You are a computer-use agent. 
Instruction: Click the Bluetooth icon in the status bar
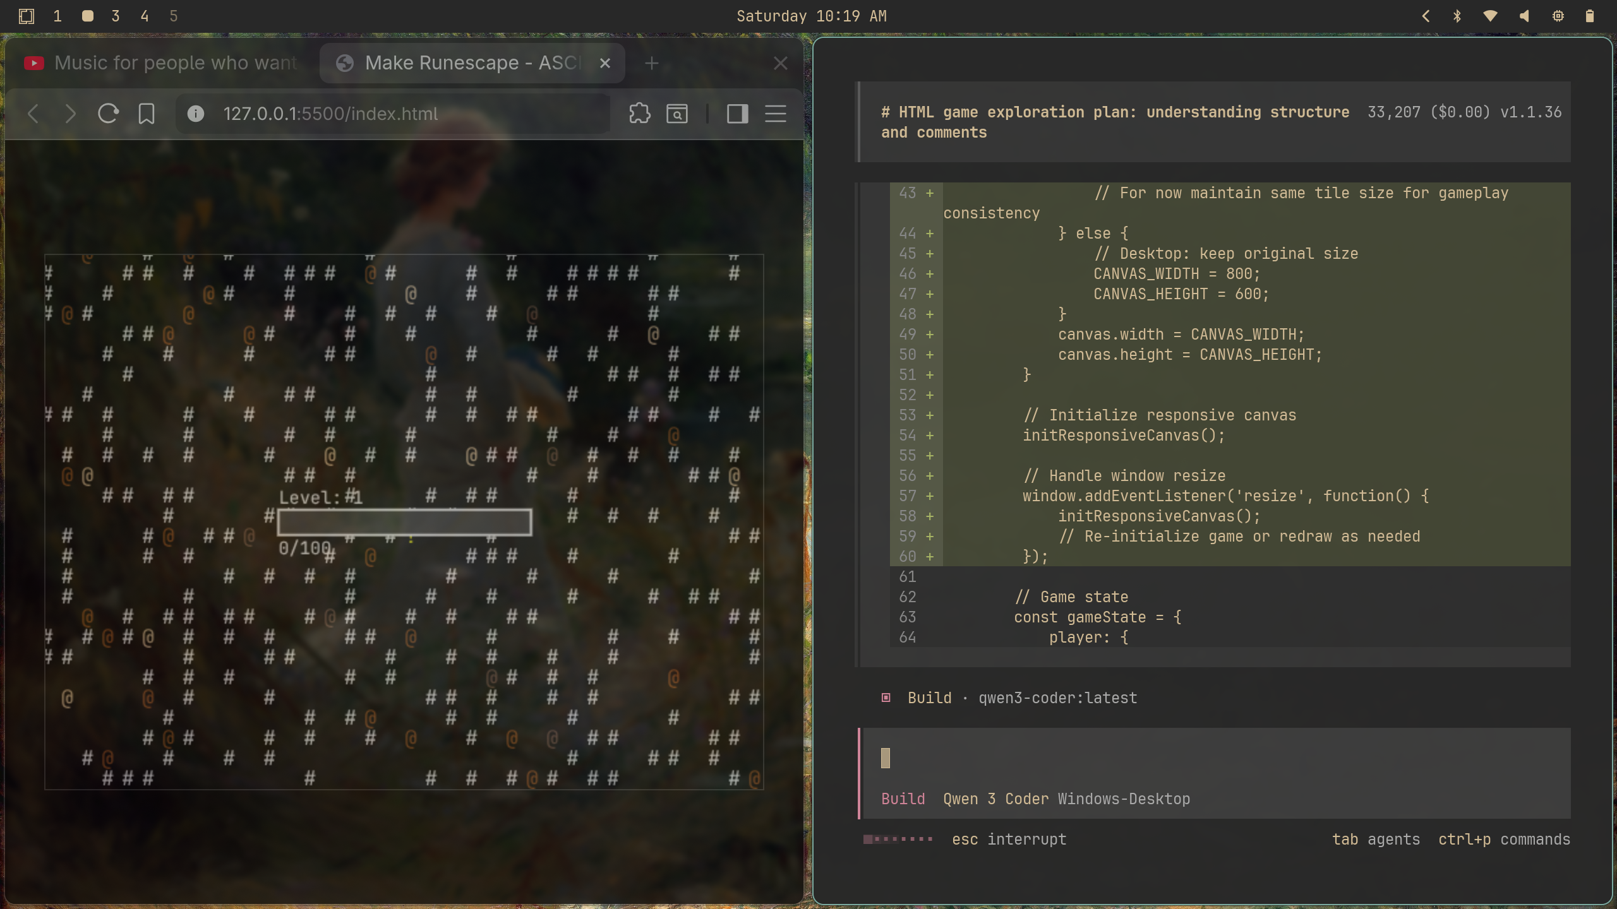pyautogui.click(x=1457, y=16)
